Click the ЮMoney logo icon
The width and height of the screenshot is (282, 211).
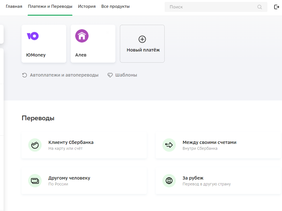pyautogui.click(x=33, y=36)
